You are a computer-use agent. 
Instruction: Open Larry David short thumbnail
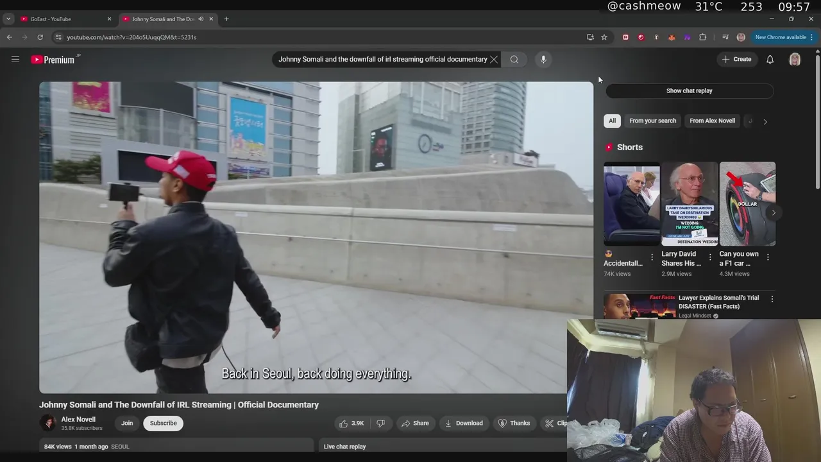coord(690,204)
